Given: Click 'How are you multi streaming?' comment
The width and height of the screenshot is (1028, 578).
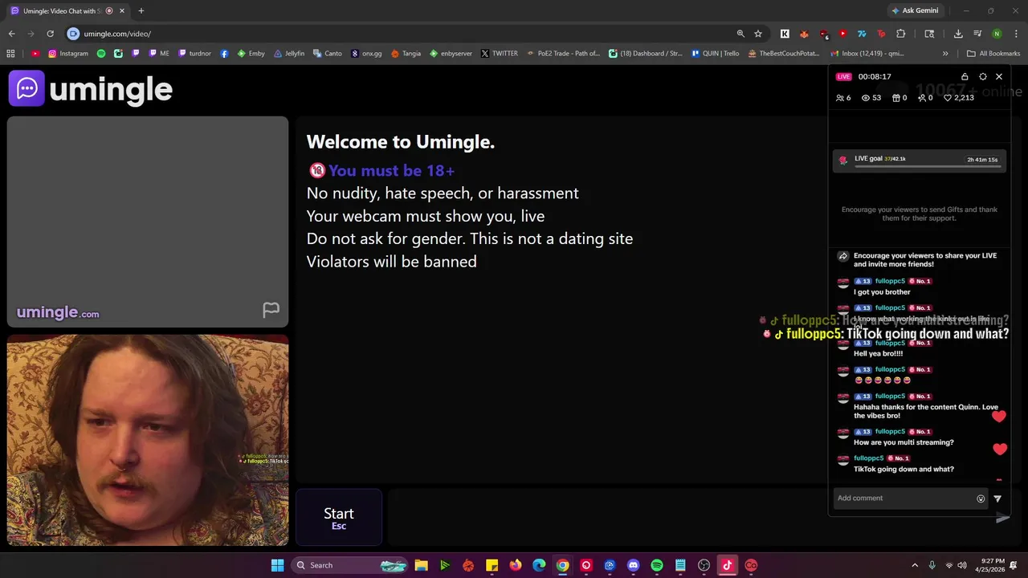Looking at the screenshot, I should click(904, 442).
